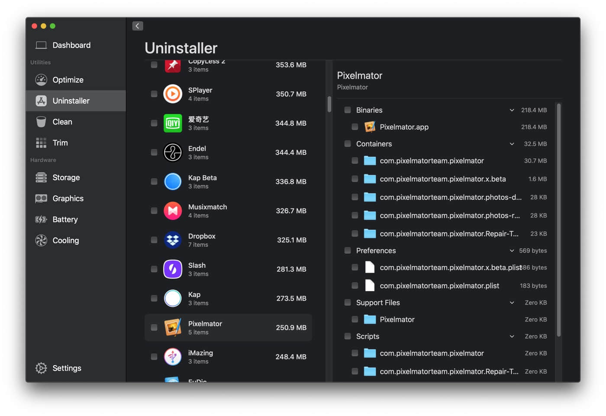Image resolution: width=606 pixels, height=416 pixels.
Task: Select the Musixmatch app row
Action: (228, 211)
